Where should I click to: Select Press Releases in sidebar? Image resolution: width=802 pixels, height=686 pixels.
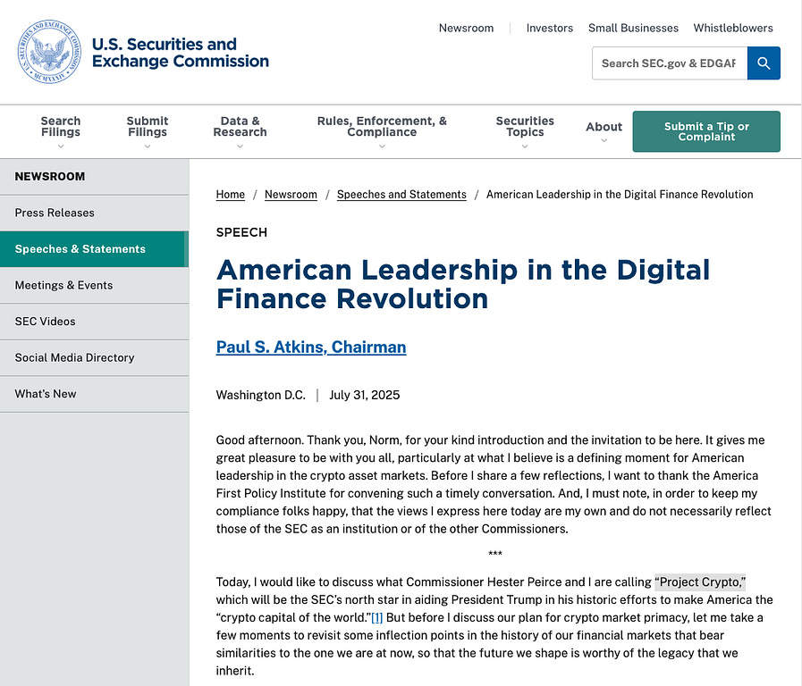[x=55, y=213]
